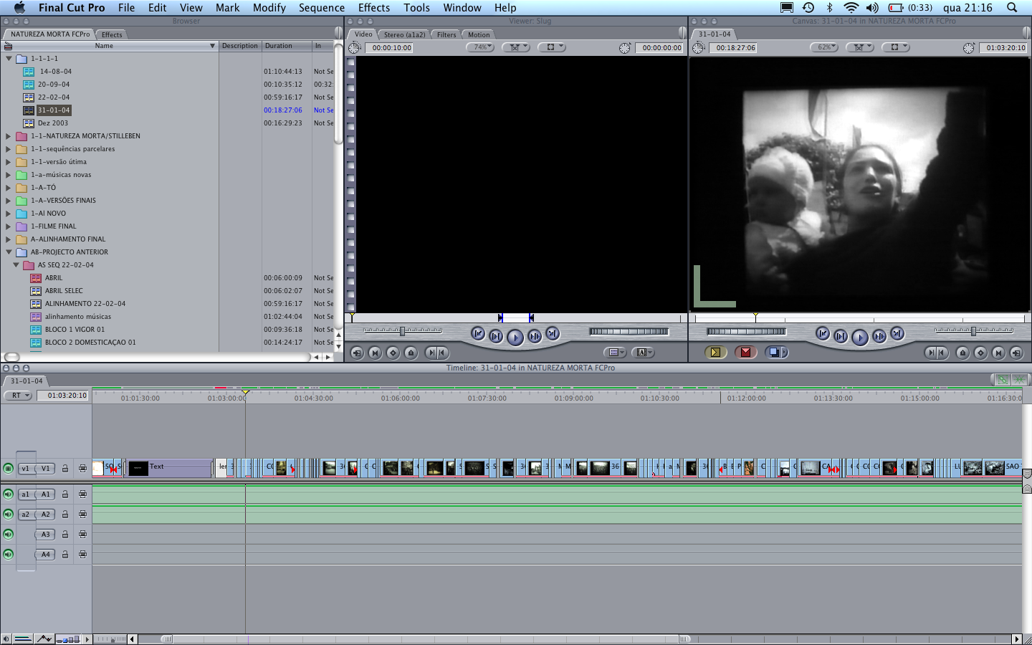Add motion keyframe in the Viewer
Viewport: 1032px width, 645px height.
click(393, 353)
